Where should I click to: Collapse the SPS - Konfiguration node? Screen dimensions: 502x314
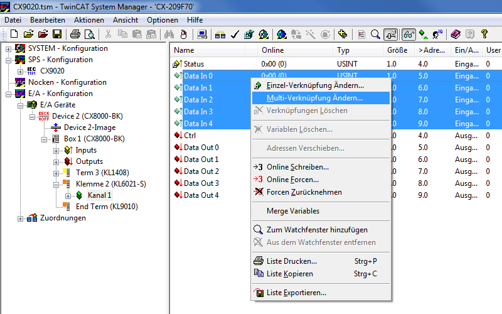point(8,60)
